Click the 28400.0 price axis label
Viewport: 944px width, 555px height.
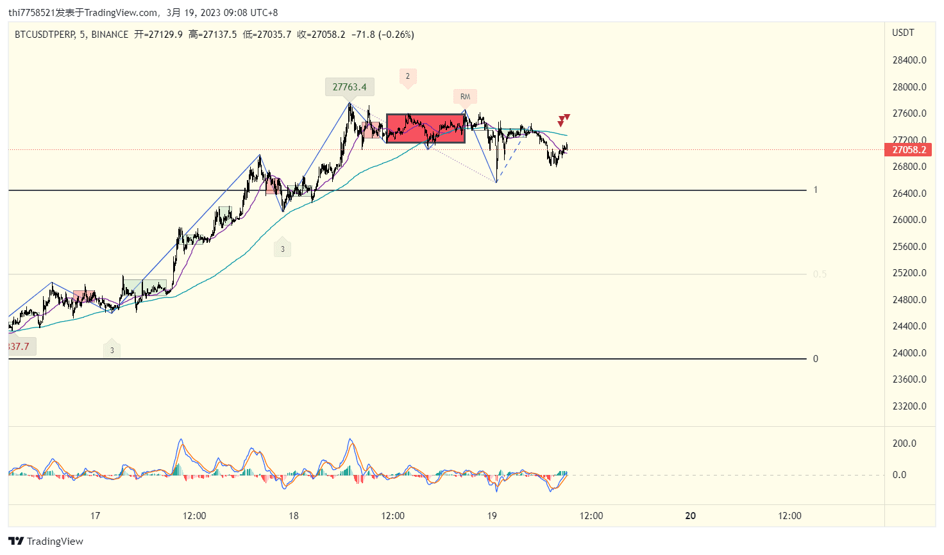pyautogui.click(x=909, y=60)
